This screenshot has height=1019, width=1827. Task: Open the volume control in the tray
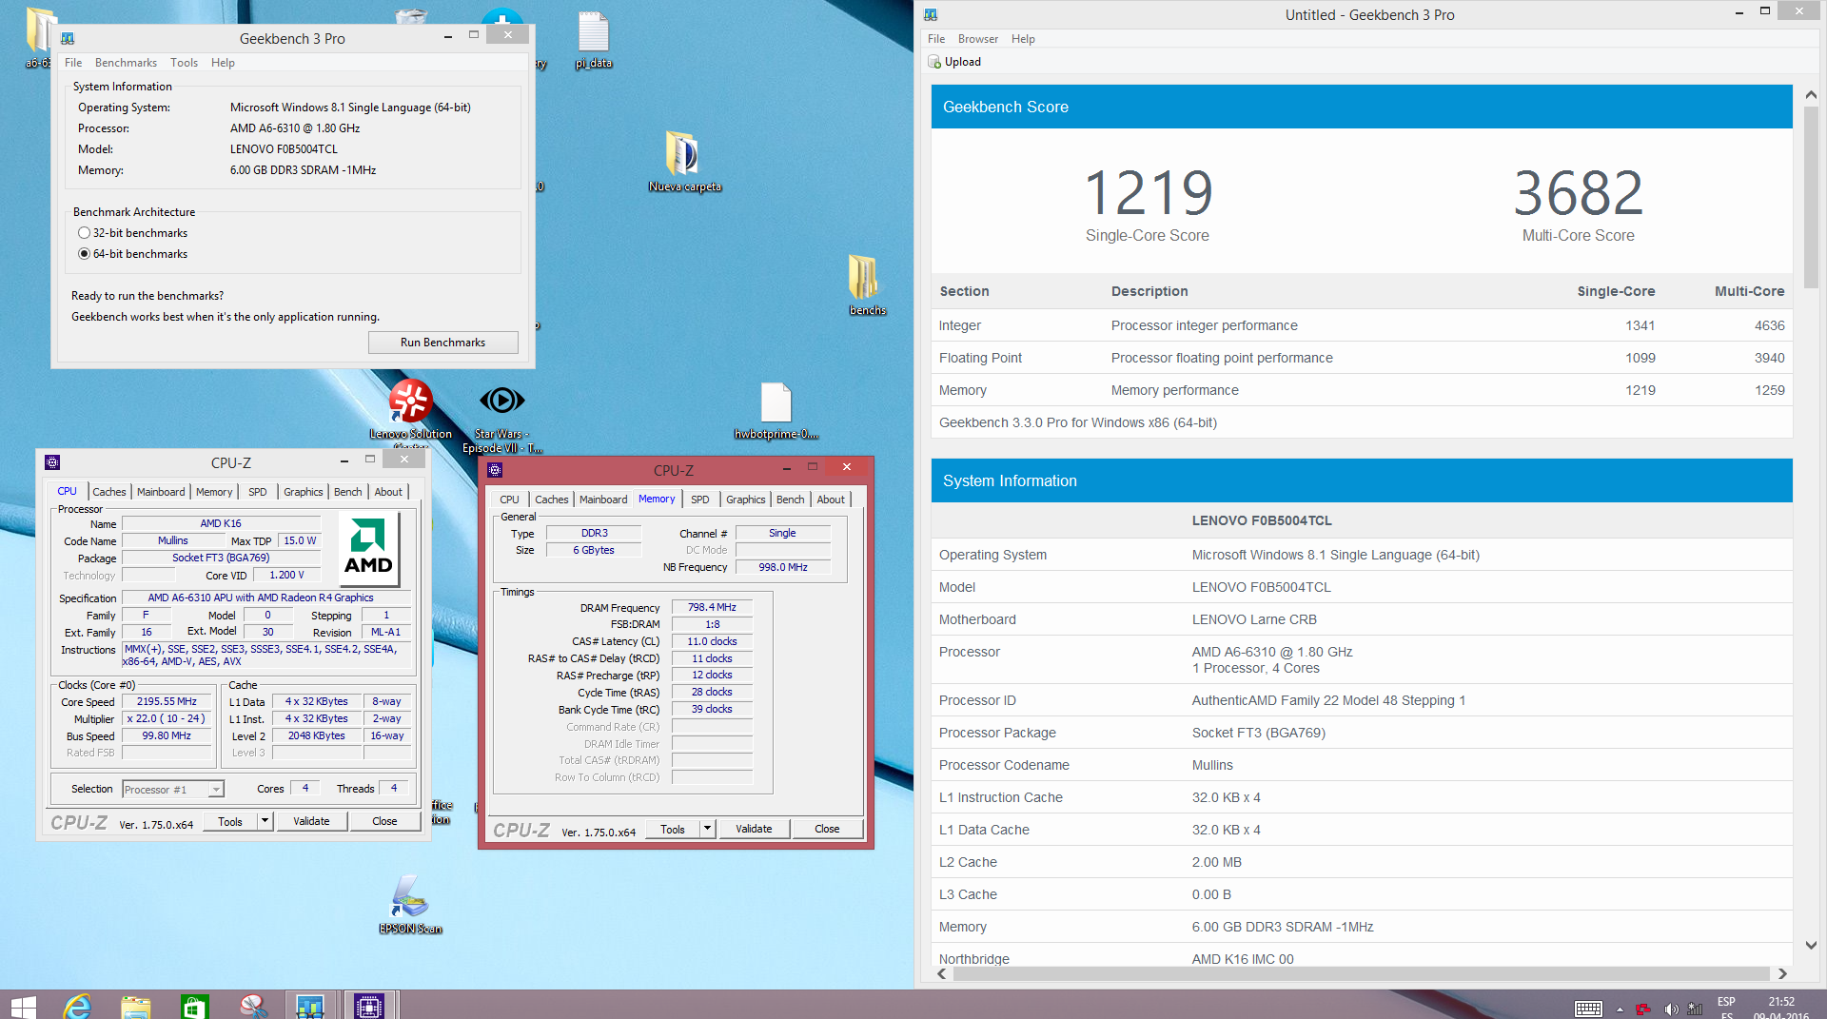(1670, 1009)
